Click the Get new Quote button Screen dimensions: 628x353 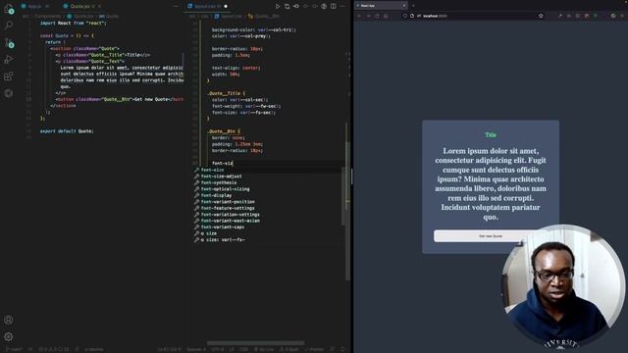(x=491, y=235)
